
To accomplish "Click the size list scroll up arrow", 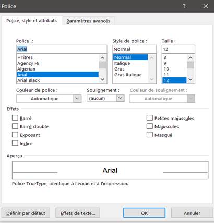I will tap(191, 58).
